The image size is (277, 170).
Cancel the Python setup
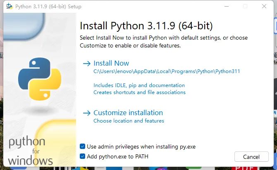pos(251,157)
